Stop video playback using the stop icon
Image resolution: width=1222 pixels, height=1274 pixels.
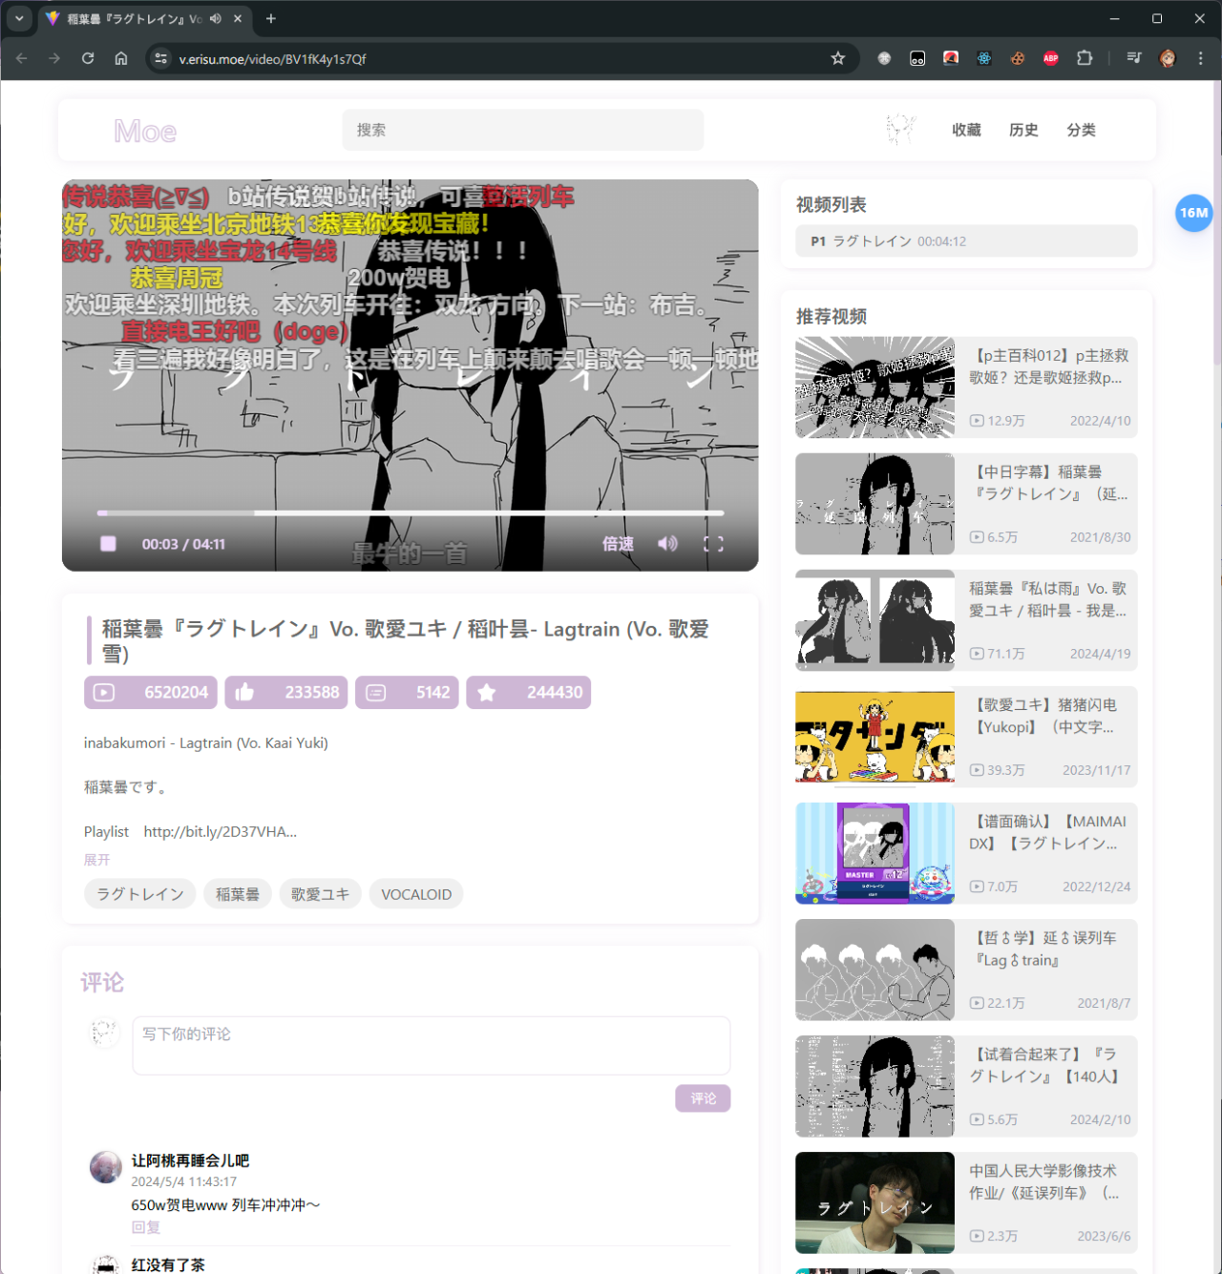pyautogui.click(x=107, y=543)
